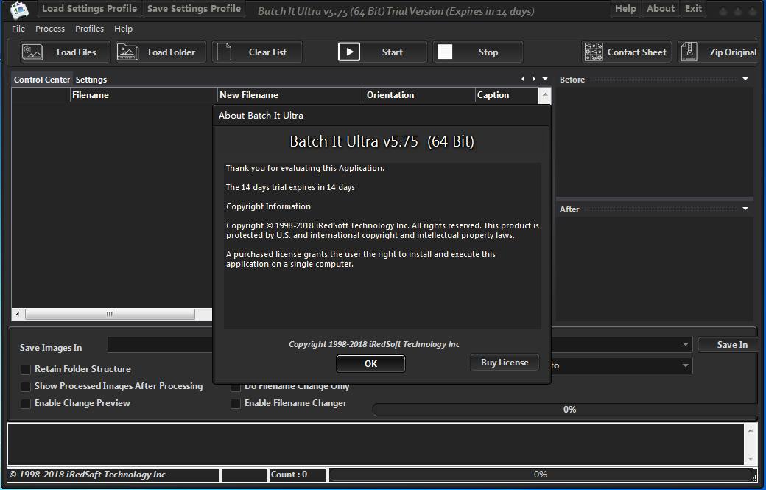766x490 pixels.
Task: Open the tab list dropdown arrow
Action: click(545, 79)
